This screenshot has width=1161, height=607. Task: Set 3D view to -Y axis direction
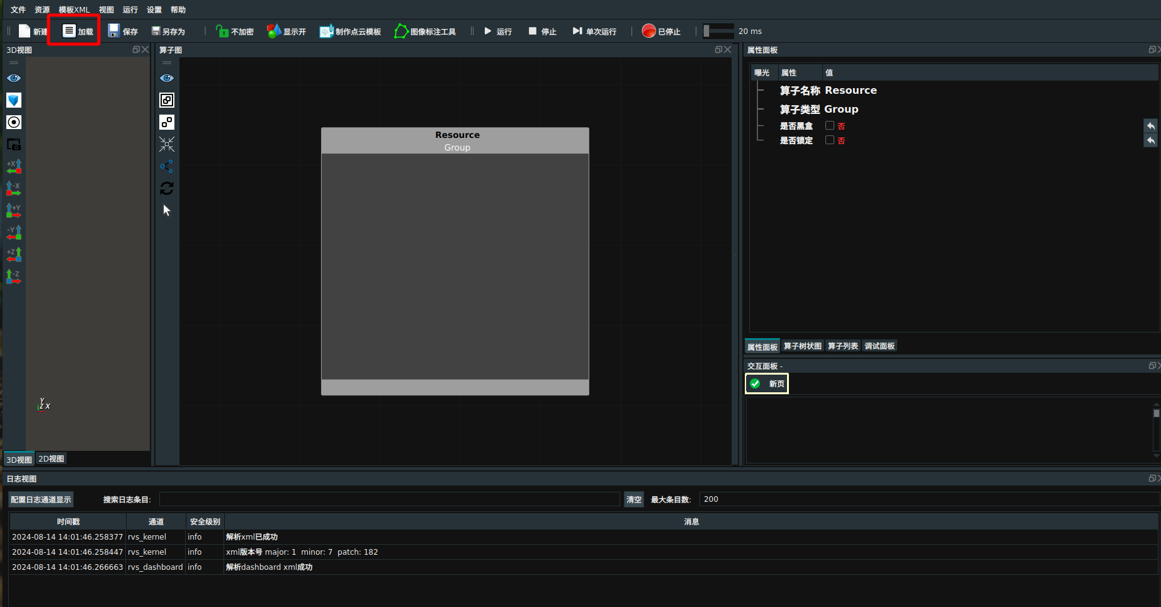14,232
